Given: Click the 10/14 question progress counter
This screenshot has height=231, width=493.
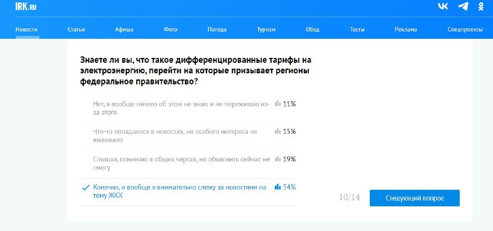Looking at the screenshot, I should [349, 198].
